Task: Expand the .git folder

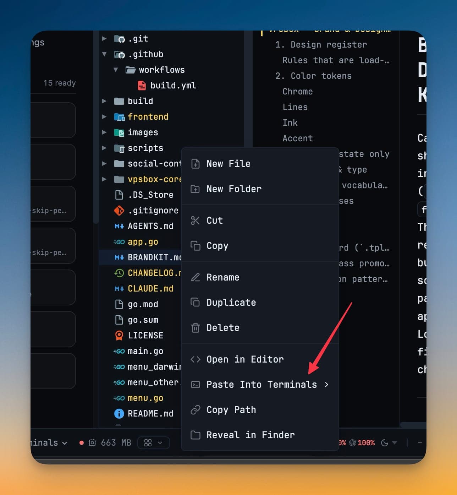Action: click(x=104, y=39)
